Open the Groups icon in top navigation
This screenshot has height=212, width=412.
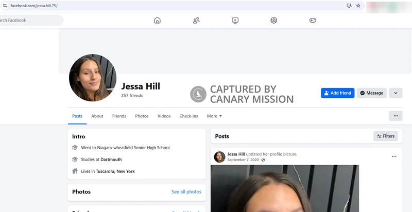(274, 21)
